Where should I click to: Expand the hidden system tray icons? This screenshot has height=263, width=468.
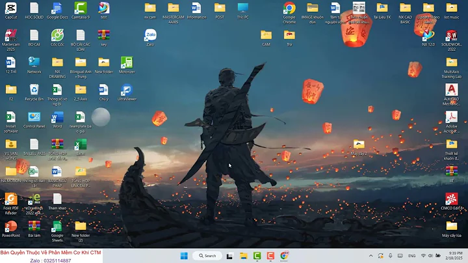[x=370, y=256]
